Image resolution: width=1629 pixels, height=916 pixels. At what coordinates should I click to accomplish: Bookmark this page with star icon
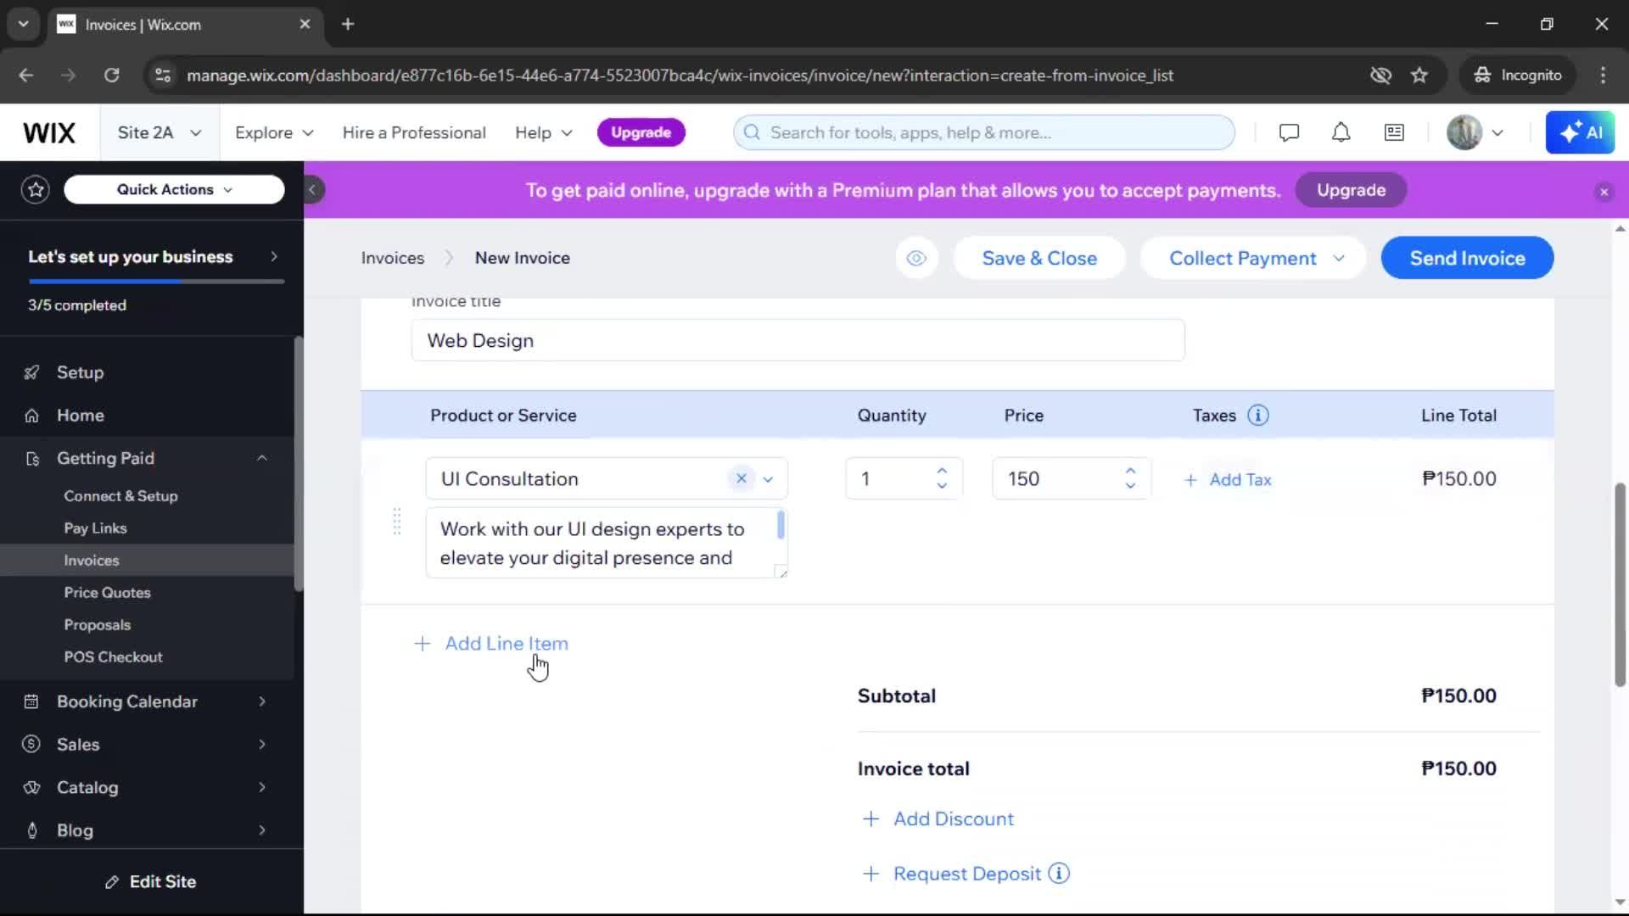[1419, 75]
